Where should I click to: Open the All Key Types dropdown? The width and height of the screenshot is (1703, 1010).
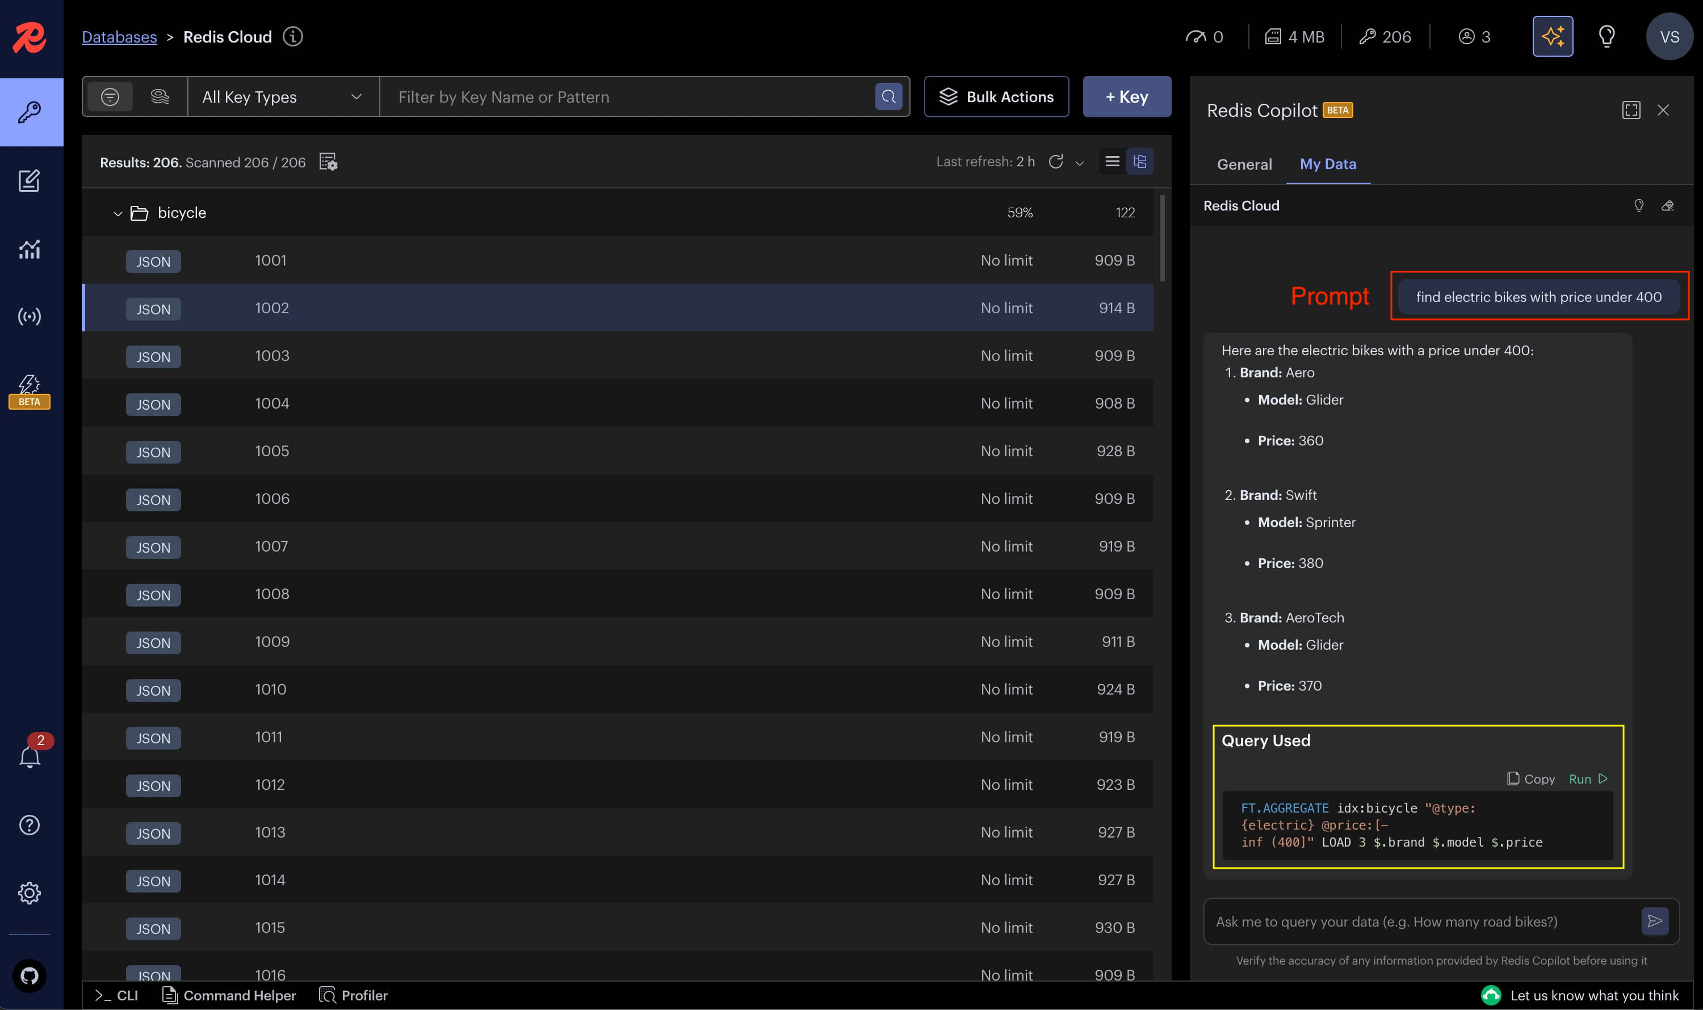coord(283,96)
